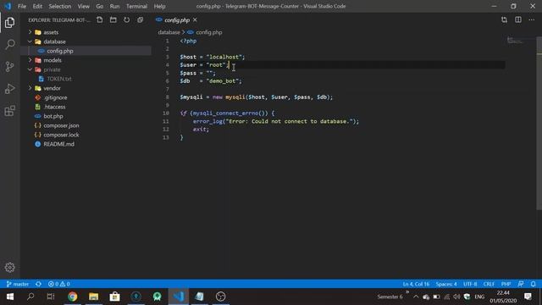This screenshot has height=305, width=542.
Task: Open changes compare icon in editor toolbar
Action: tap(504, 19)
